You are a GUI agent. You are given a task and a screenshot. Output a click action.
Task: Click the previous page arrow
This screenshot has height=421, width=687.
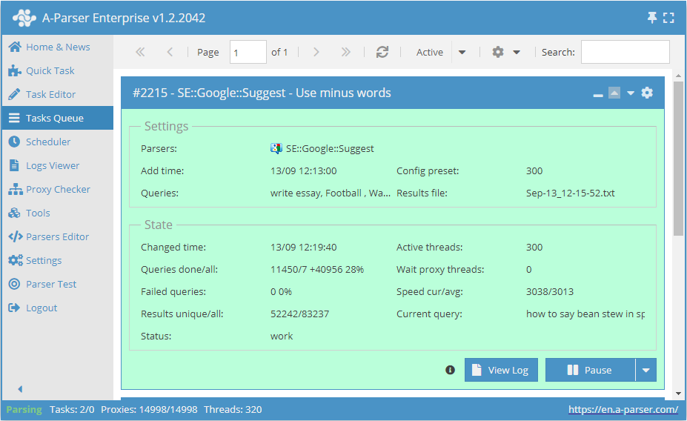click(x=170, y=52)
